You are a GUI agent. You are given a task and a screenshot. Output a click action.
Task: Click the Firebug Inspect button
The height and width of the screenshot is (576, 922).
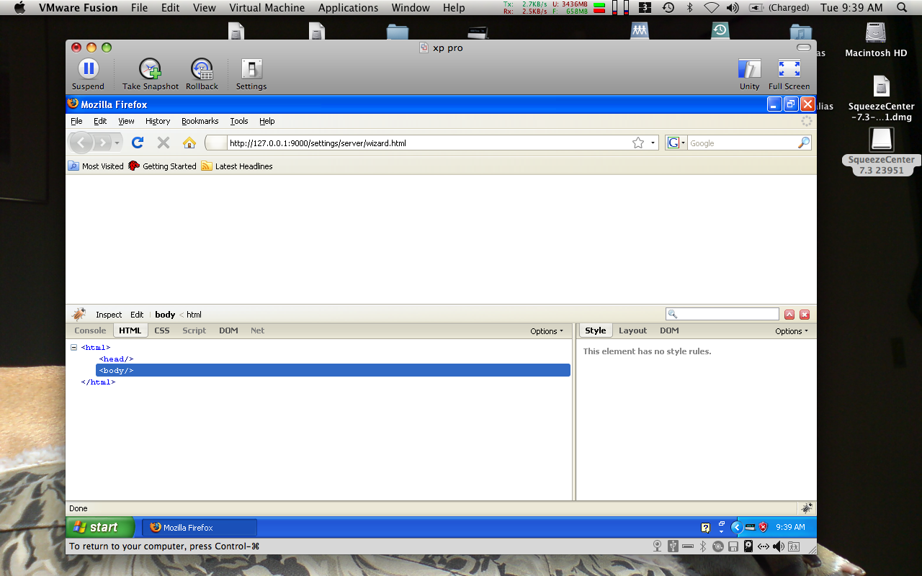pos(109,315)
